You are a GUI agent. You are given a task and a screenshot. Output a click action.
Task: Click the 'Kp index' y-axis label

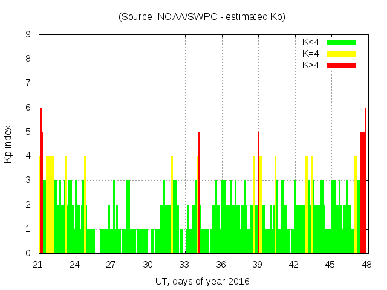tap(8, 144)
